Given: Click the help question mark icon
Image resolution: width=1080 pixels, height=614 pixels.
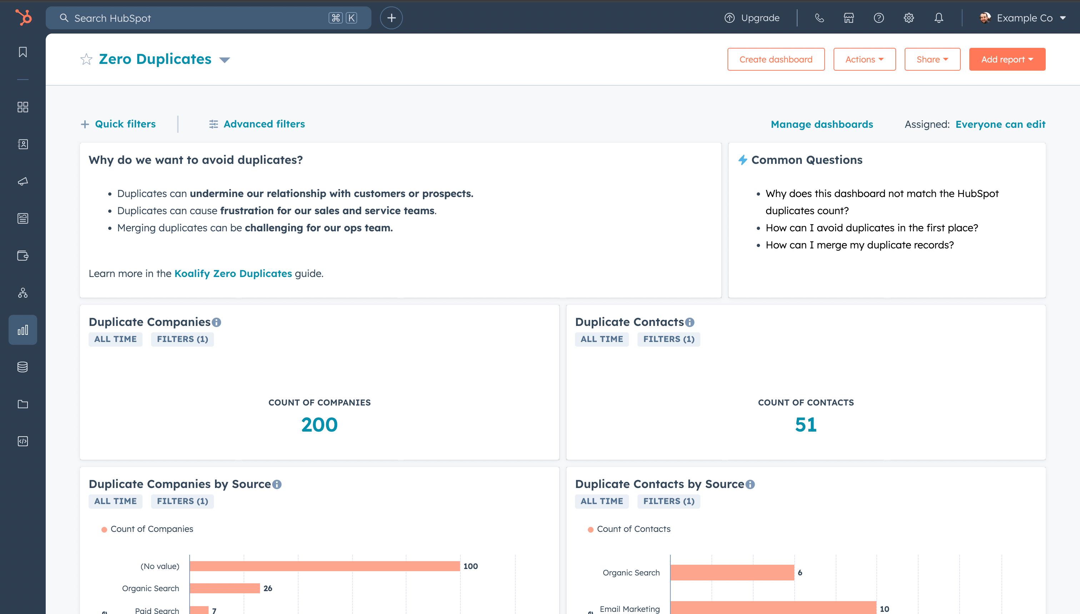Looking at the screenshot, I should coord(878,18).
